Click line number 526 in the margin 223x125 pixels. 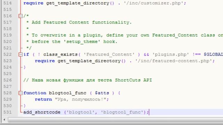pyautogui.click(x=8, y=80)
